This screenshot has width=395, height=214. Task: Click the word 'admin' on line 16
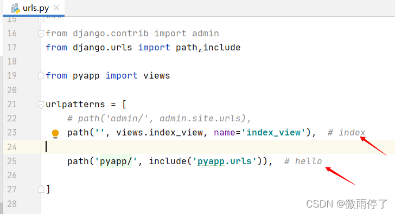tap(206, 34)
